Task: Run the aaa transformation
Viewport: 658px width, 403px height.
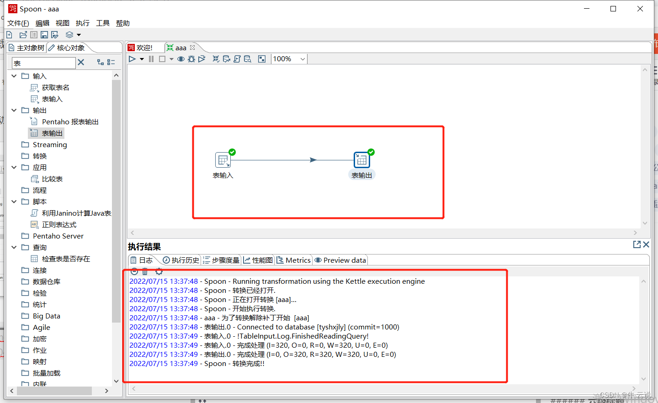Action: [132, 59]
